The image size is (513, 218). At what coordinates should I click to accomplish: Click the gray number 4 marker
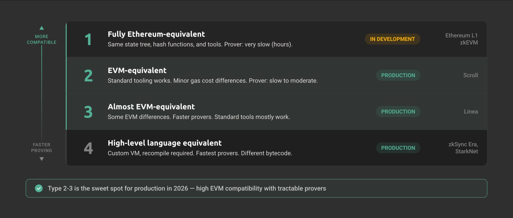[88, 148]
